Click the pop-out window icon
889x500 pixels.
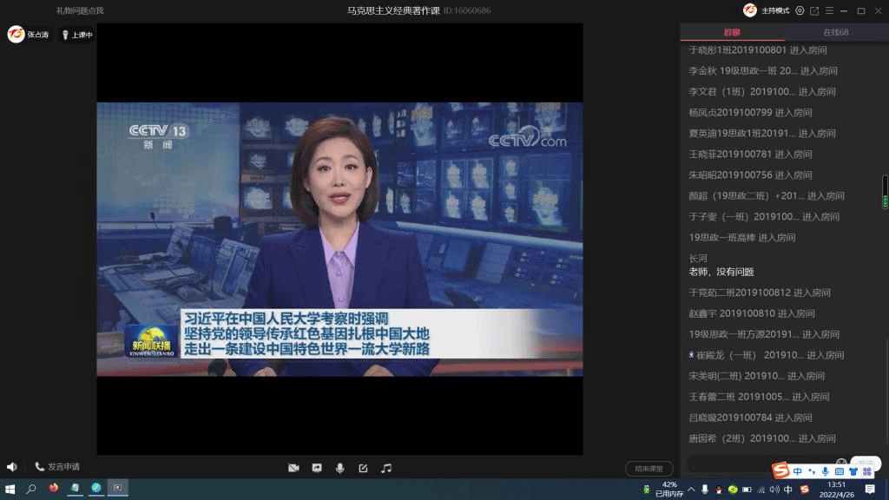814,10
